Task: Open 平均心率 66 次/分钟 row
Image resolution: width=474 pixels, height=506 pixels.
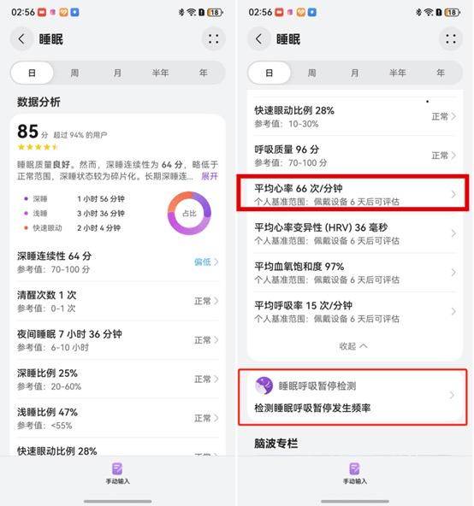Action: pos(354,194)
